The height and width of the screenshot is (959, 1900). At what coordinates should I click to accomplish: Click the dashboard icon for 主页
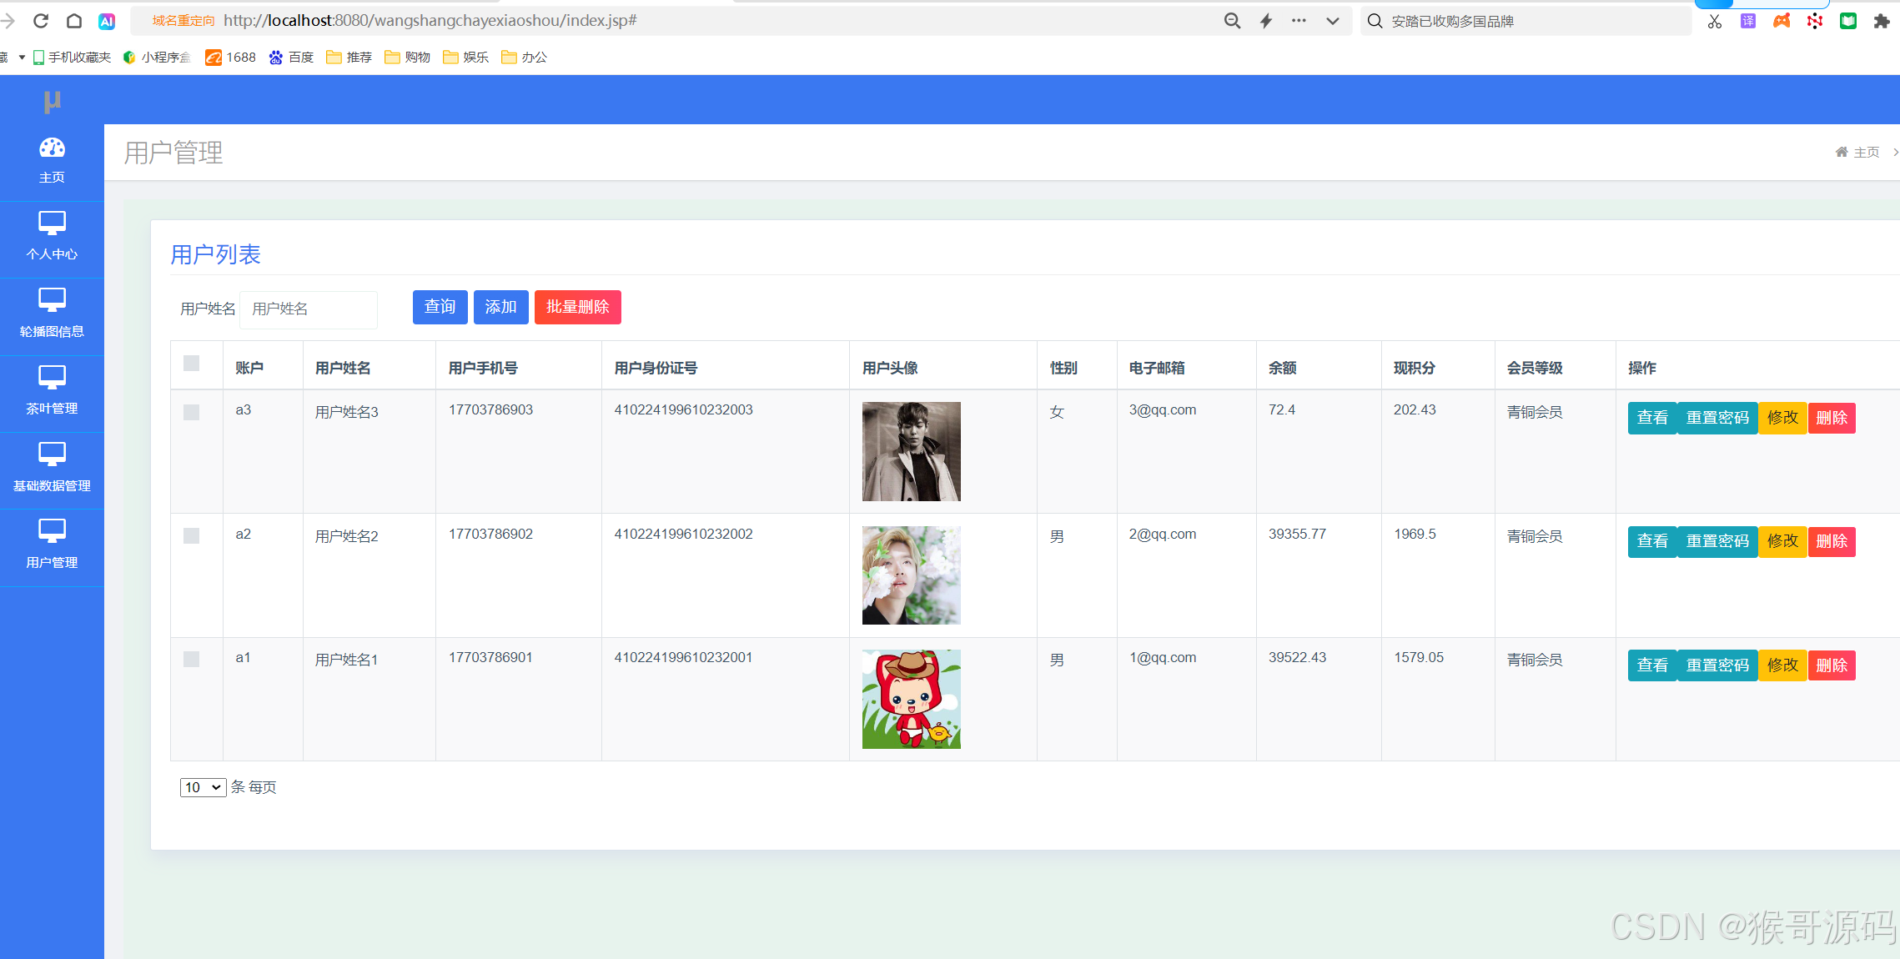coord(52,148)
